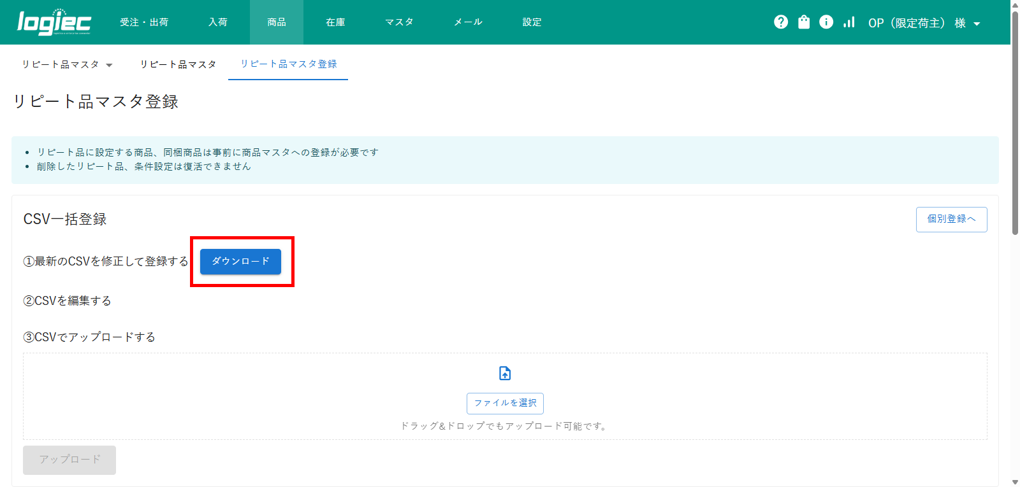Click the shopping bag icon in header
The image size is (1020, 487).
point(804,22)
